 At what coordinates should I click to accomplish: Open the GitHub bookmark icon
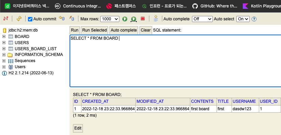195,6
